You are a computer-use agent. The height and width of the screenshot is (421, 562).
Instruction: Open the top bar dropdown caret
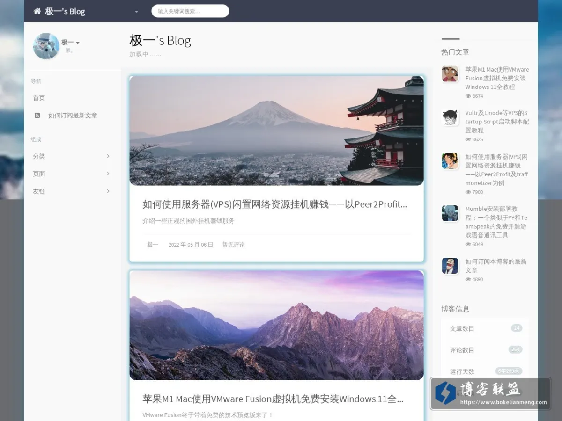click(x=136, y=12)
